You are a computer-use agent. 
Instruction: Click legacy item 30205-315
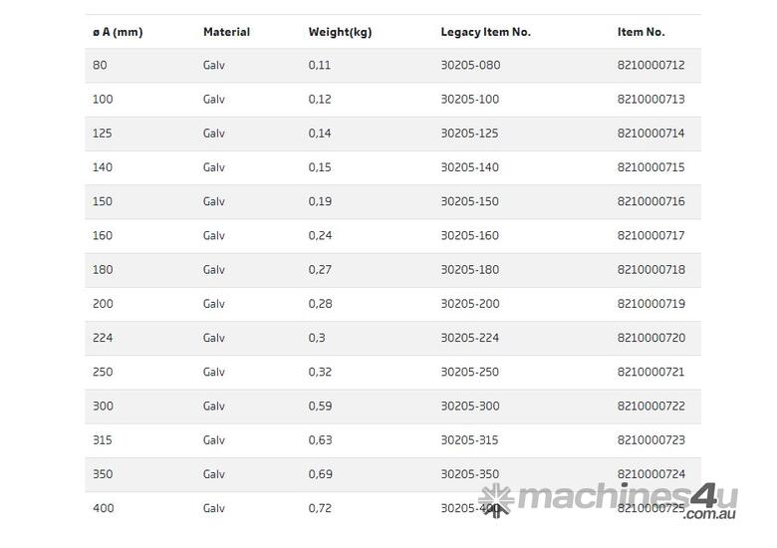point(469,440)
